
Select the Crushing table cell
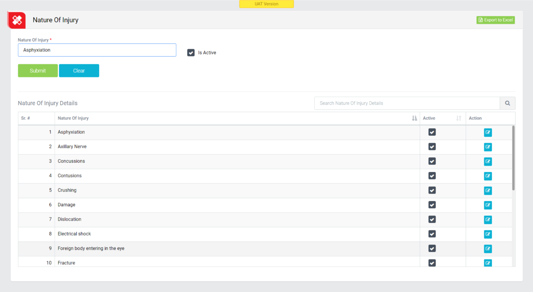237,190
